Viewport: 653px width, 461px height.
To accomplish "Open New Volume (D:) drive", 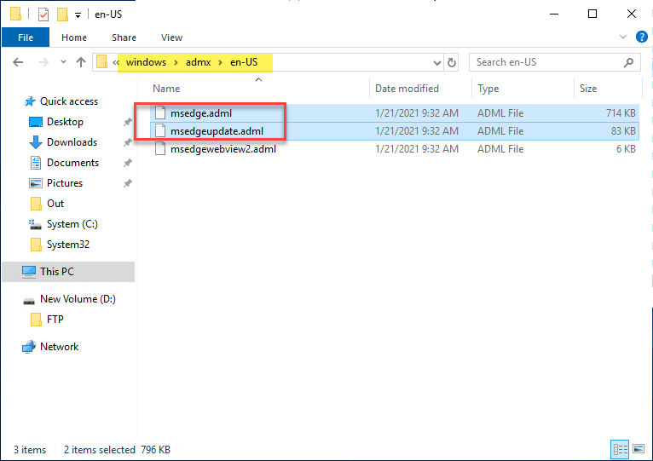I will point(78,298).
